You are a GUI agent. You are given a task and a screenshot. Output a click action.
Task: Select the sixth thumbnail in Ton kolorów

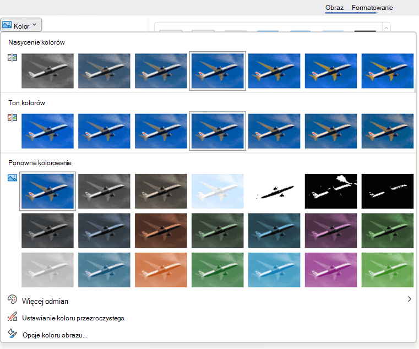coord(331,131)
